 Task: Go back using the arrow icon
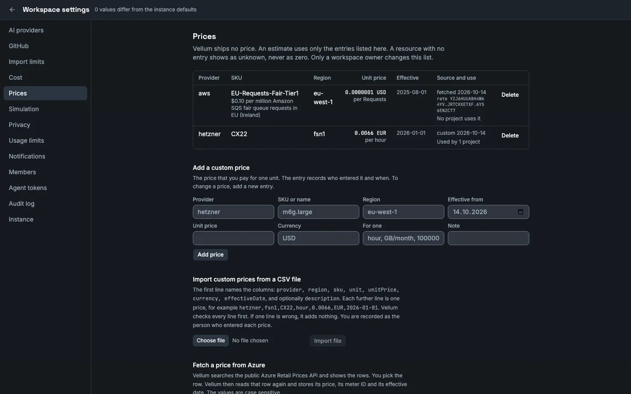pos(12,10)
